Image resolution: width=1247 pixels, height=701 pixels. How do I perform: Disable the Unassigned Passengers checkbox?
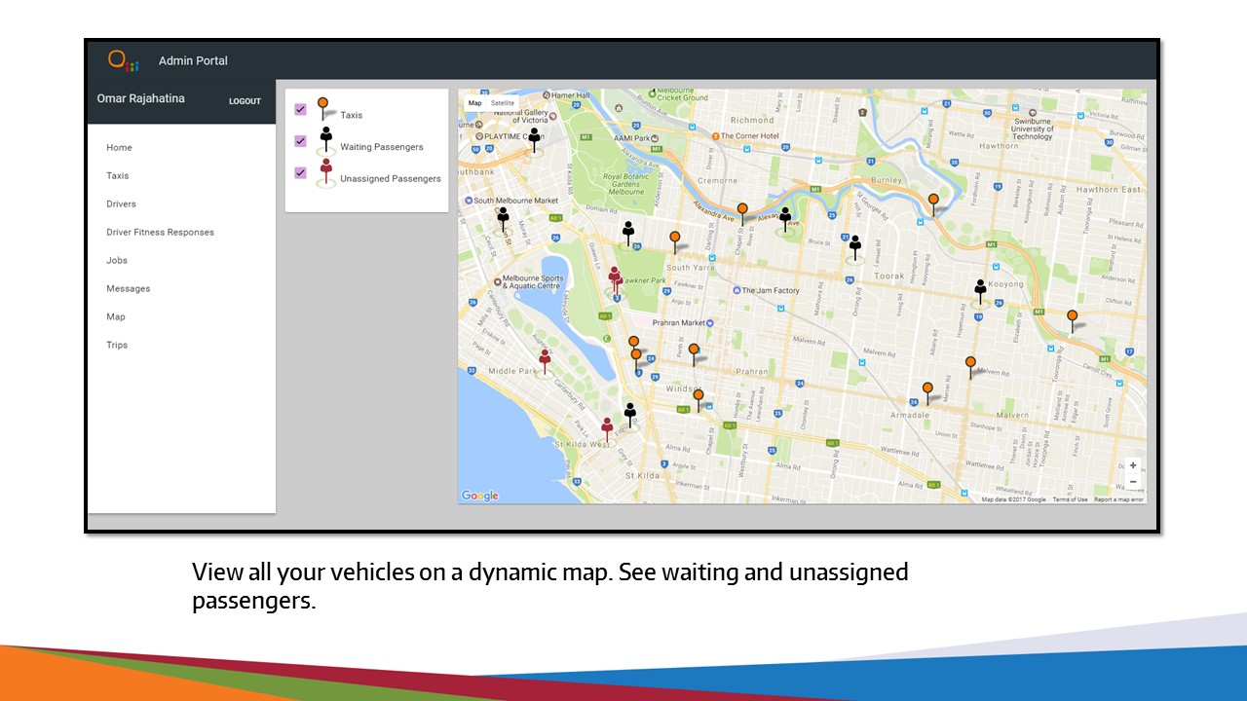(x=301, y=173)
